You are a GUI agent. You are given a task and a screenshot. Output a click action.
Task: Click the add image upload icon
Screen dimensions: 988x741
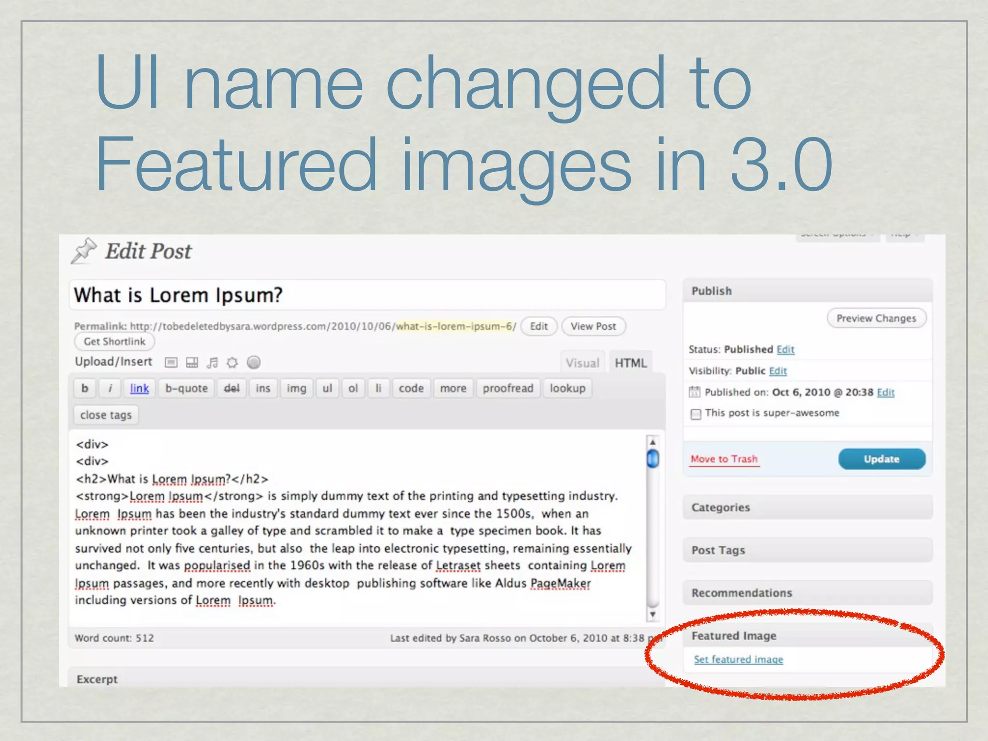click(171, 362)
